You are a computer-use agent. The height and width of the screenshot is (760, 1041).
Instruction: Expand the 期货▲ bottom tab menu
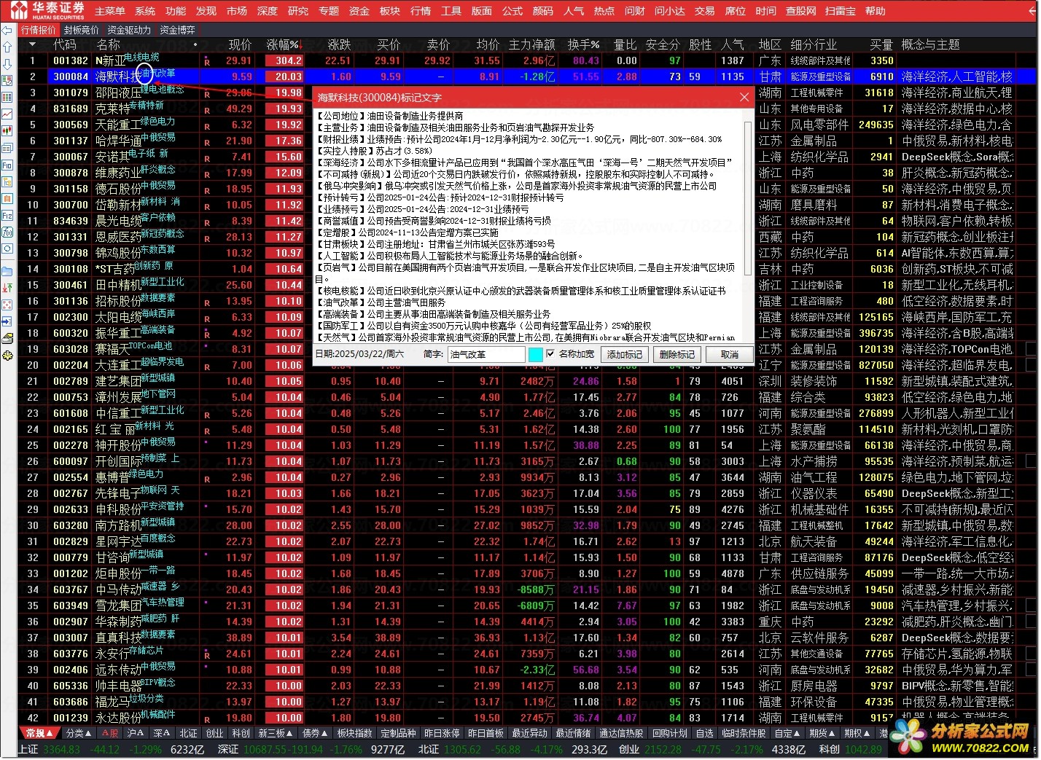822,733
